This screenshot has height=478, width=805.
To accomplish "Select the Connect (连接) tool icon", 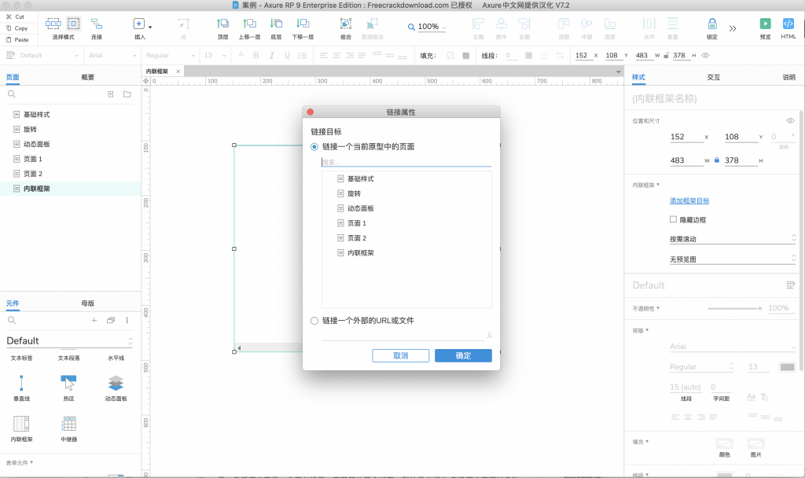I will pyautogui.click(x=96, y=24).
